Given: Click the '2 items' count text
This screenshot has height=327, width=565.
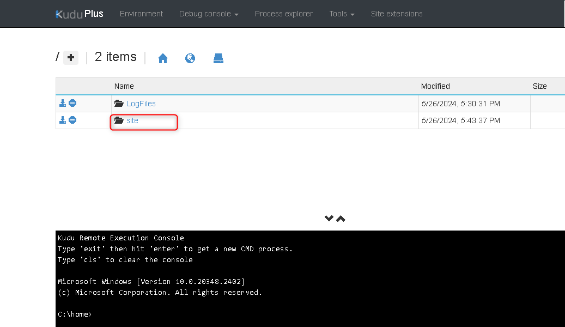Looking at the screenshot, I should [116, 57].
